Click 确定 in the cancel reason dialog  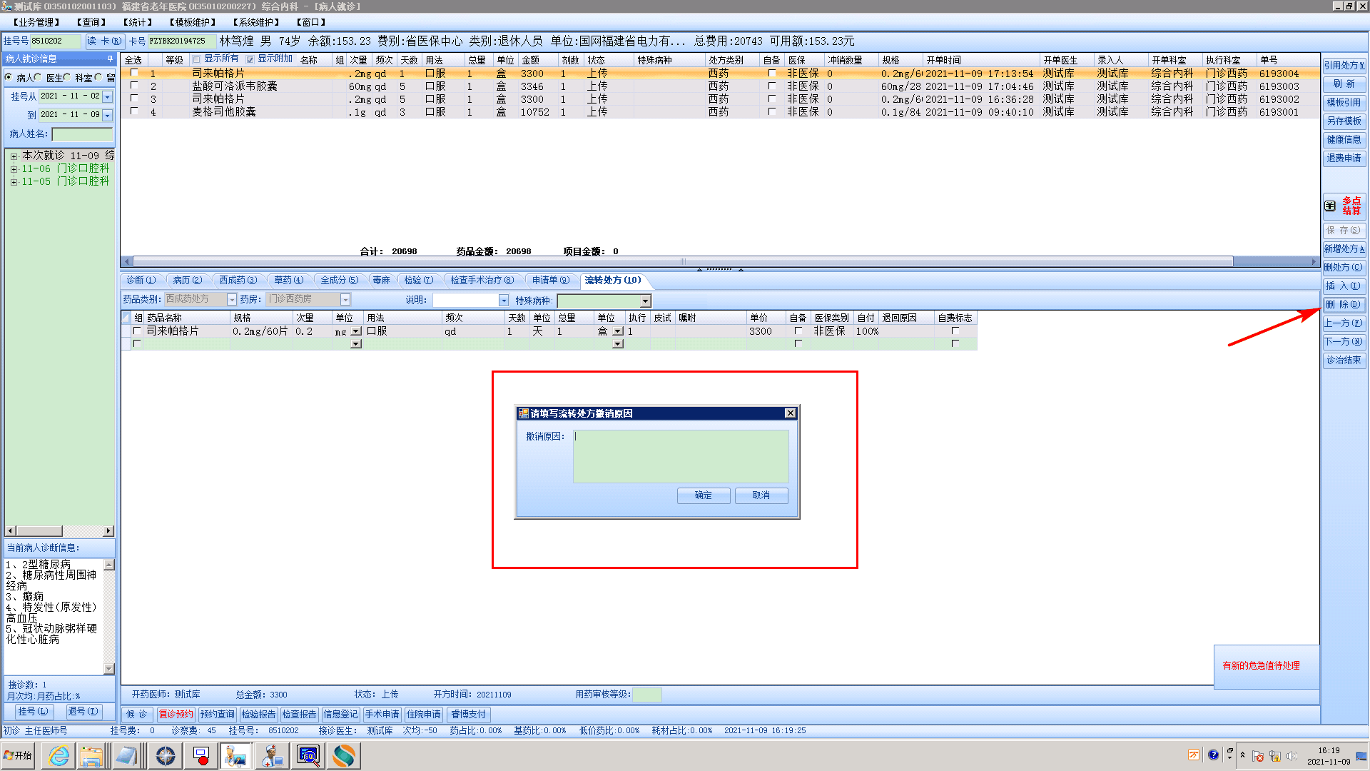(703, 495)
